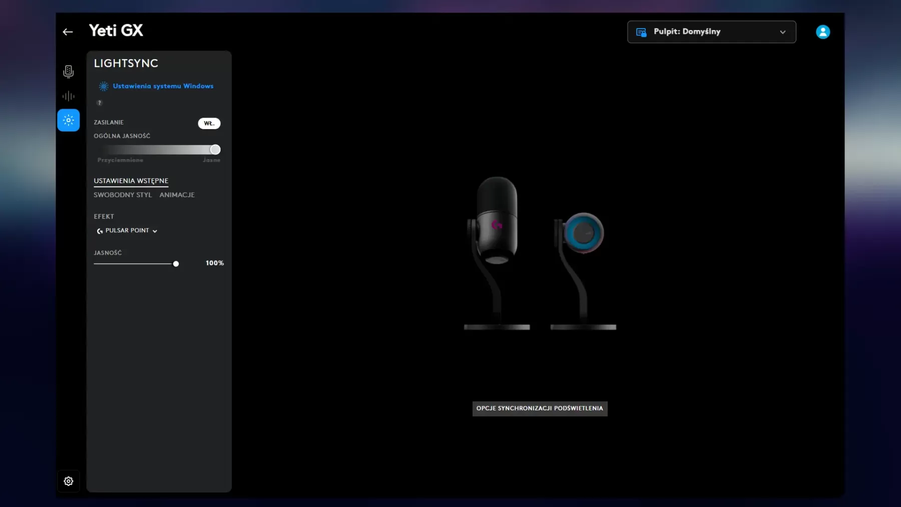The image size is (901, 507).
Task: Select the USTAWIENIA WSTĘPNE tab
Action: (131, 181)
